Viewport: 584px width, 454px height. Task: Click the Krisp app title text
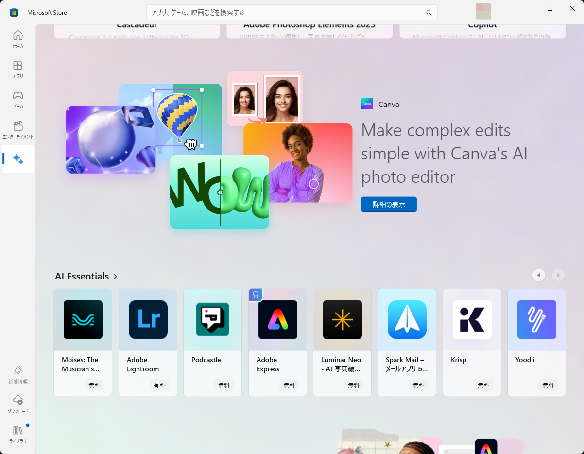pos(458,360)
